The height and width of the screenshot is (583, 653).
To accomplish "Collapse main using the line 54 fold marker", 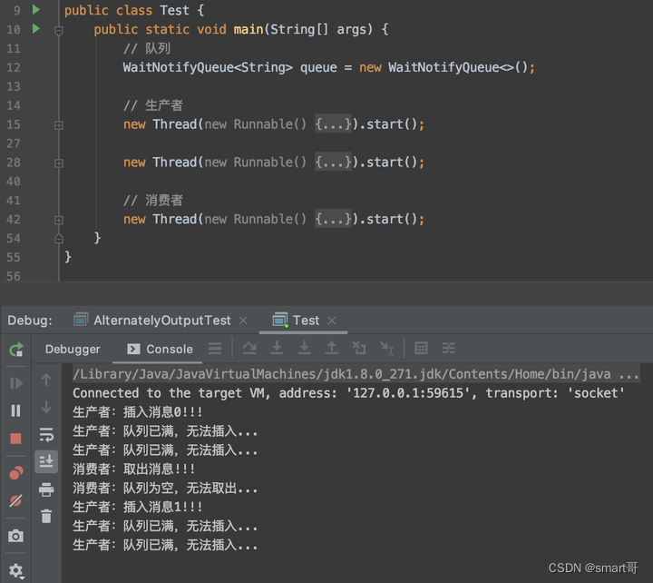I will (59, 239).
